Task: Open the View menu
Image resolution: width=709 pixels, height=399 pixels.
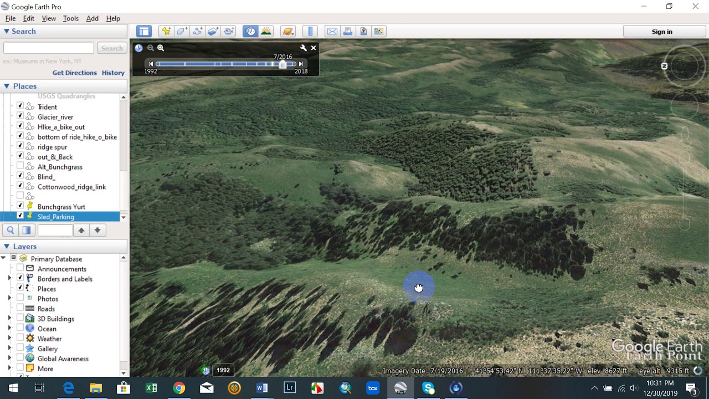Action: point(49,18)
